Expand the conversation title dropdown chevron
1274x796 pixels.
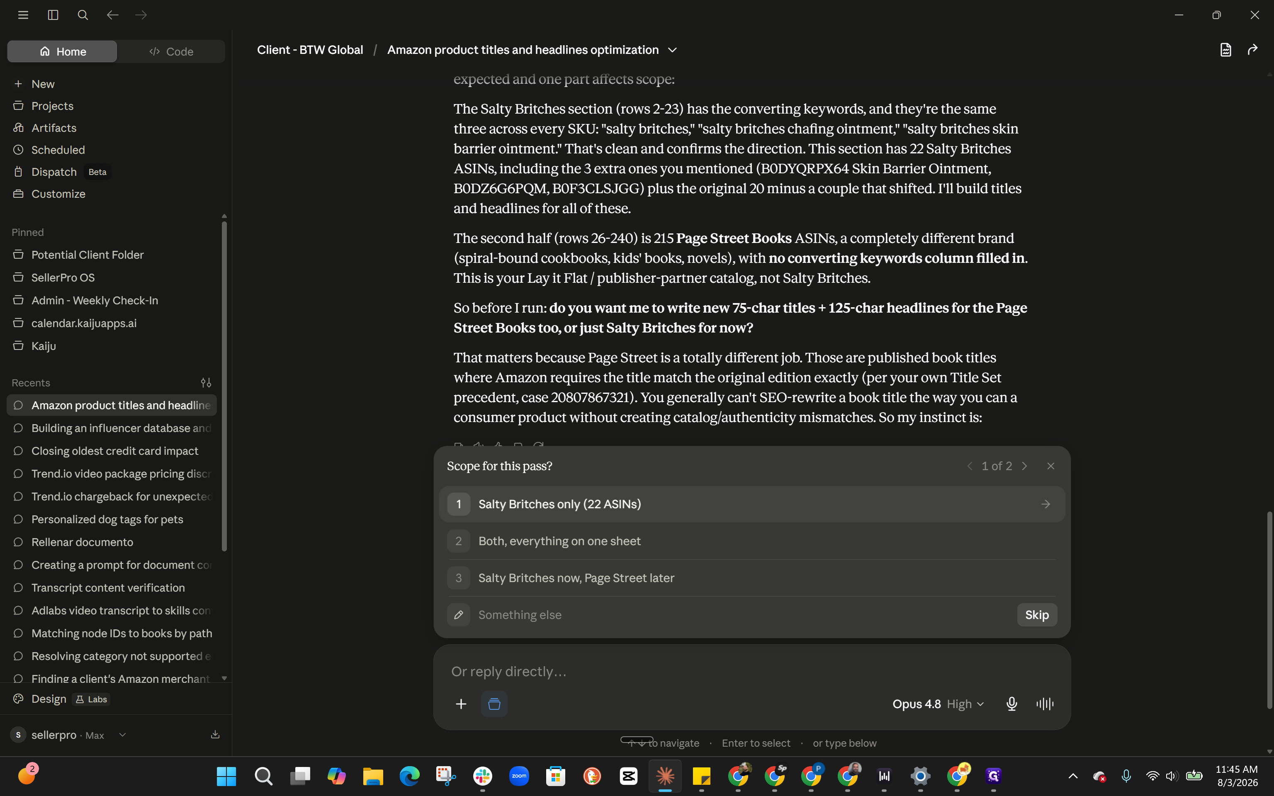coord(672,50)
